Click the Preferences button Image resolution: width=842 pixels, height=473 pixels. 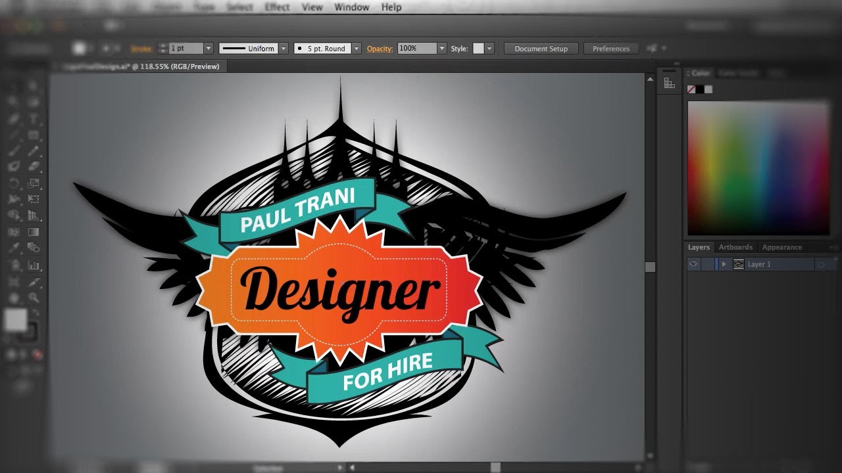coord(611,49)
